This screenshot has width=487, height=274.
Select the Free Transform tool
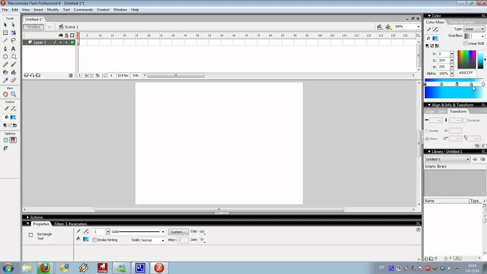coord(5,33)
